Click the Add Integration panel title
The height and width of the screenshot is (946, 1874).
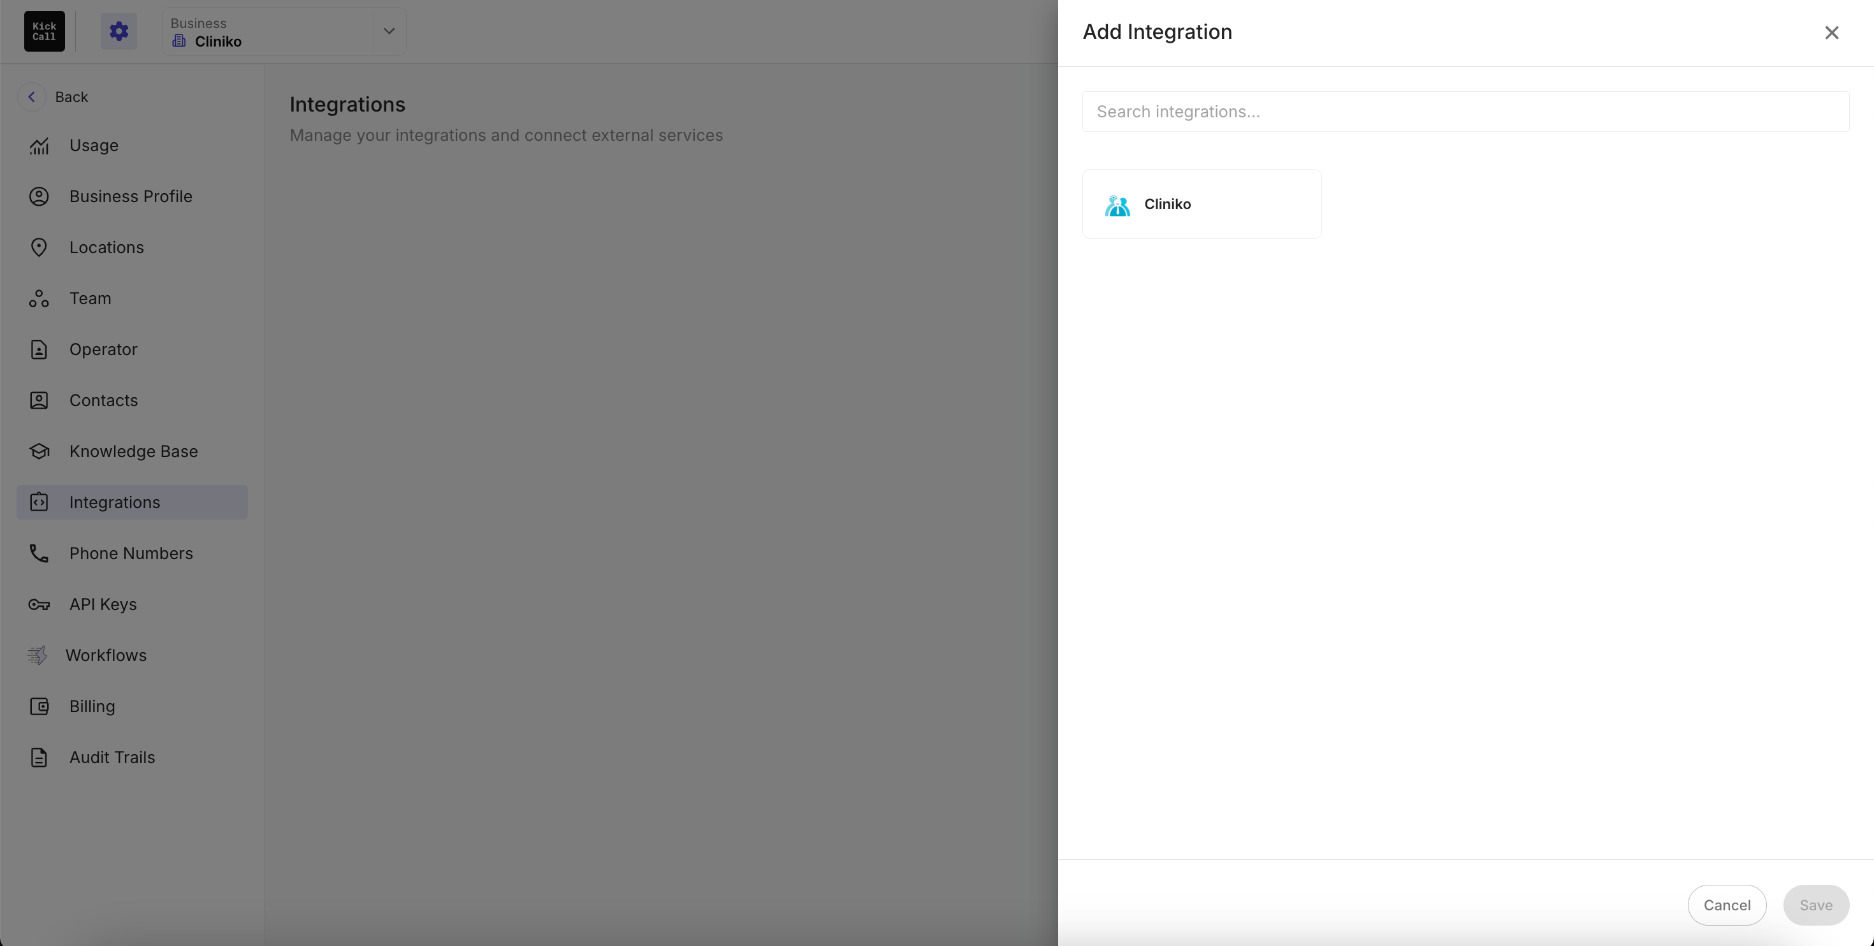(x=1158, y=32)
